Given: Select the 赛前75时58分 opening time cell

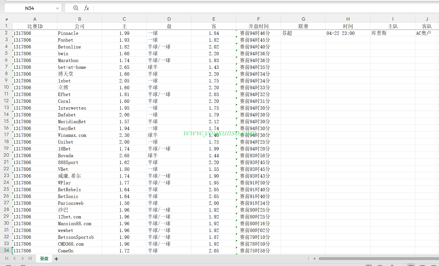Looking at the screenshot, I should click(259, 251).
